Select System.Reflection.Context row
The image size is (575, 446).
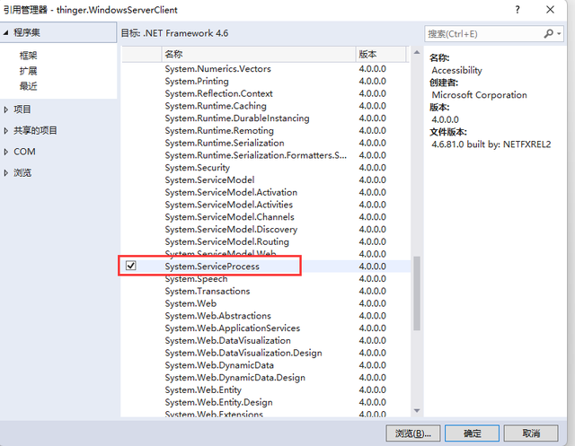point(266,93)
